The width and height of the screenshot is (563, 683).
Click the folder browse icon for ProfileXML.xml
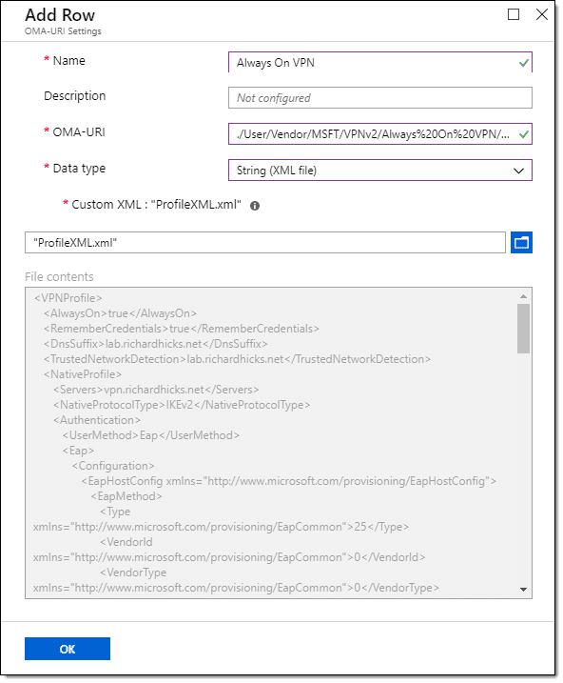(521, 243)
